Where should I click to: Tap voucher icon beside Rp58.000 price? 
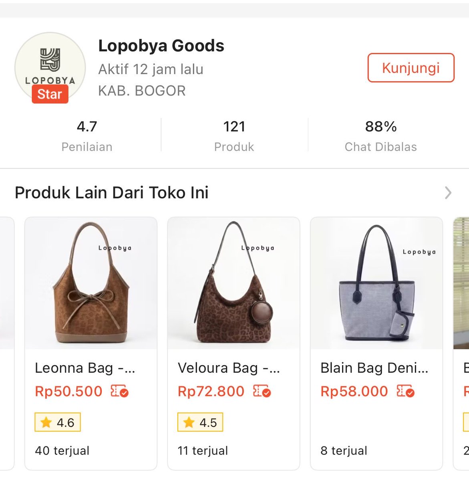coord(405,391)
